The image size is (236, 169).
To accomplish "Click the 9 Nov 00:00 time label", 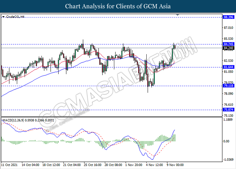I will coord(175,165).
